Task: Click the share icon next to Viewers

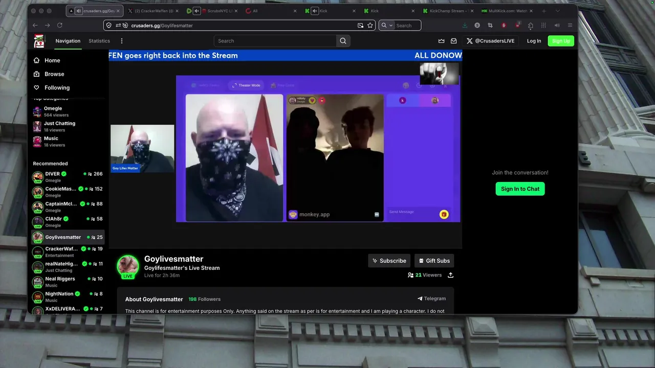Action: pyautogui.click(x=450, y=275)
